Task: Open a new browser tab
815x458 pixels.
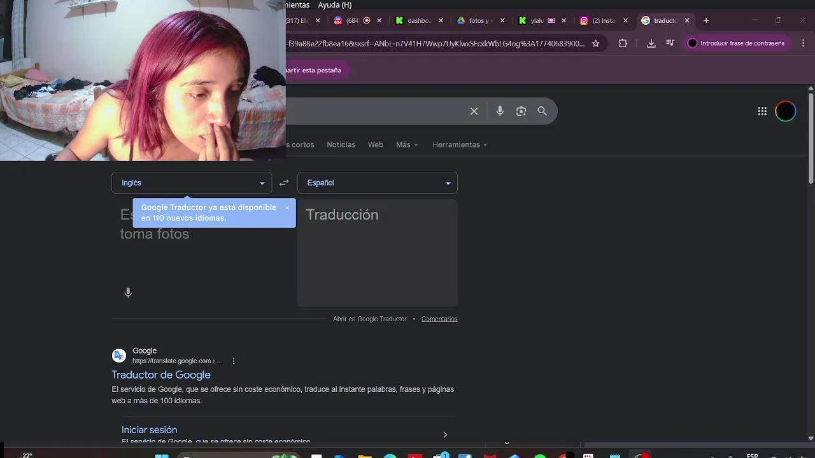Action: 706,20
